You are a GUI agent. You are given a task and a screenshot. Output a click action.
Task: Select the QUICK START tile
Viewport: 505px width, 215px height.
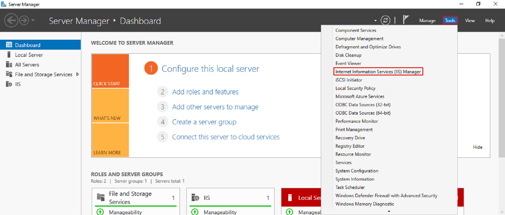pos(110,71)
